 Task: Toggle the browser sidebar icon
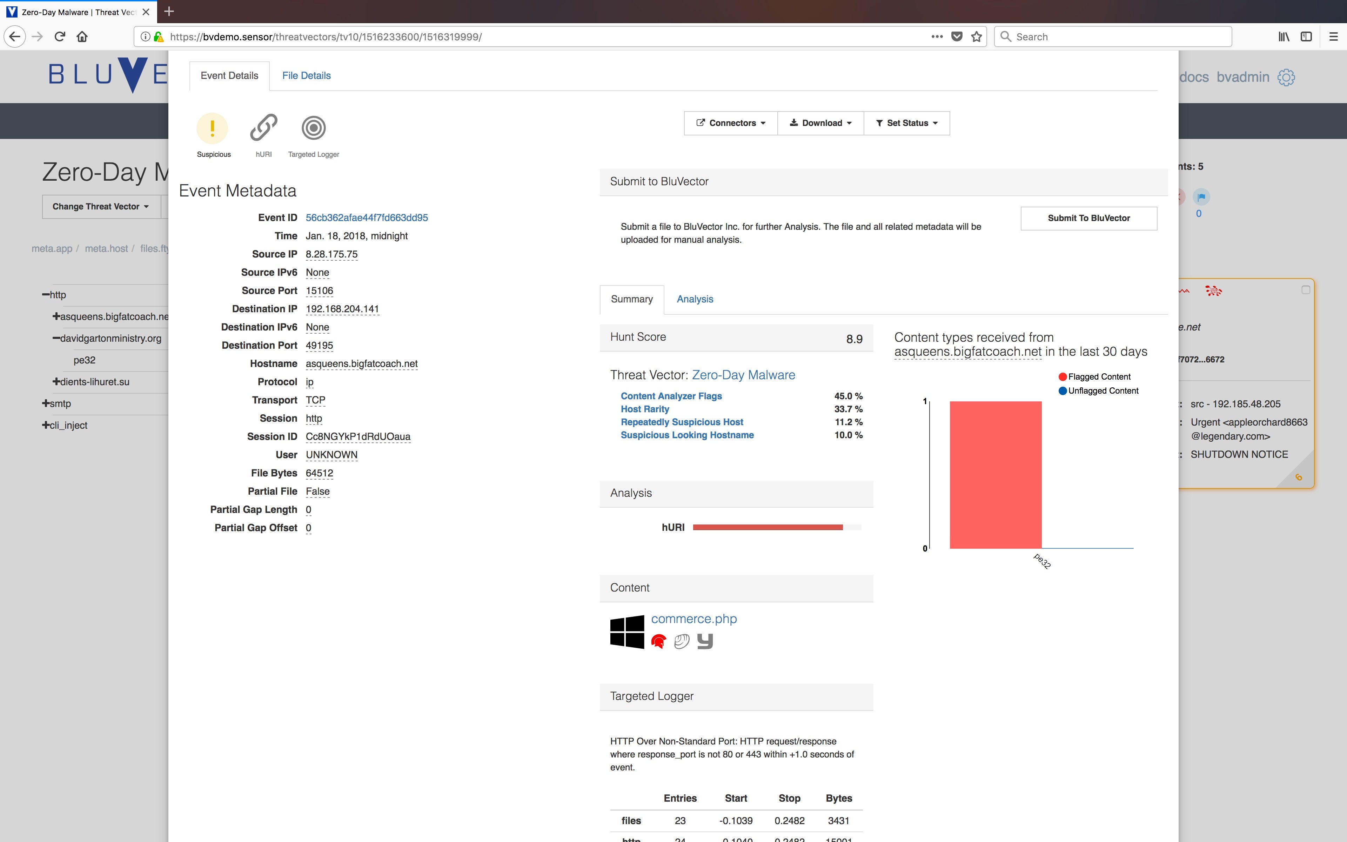point(1306,37)
